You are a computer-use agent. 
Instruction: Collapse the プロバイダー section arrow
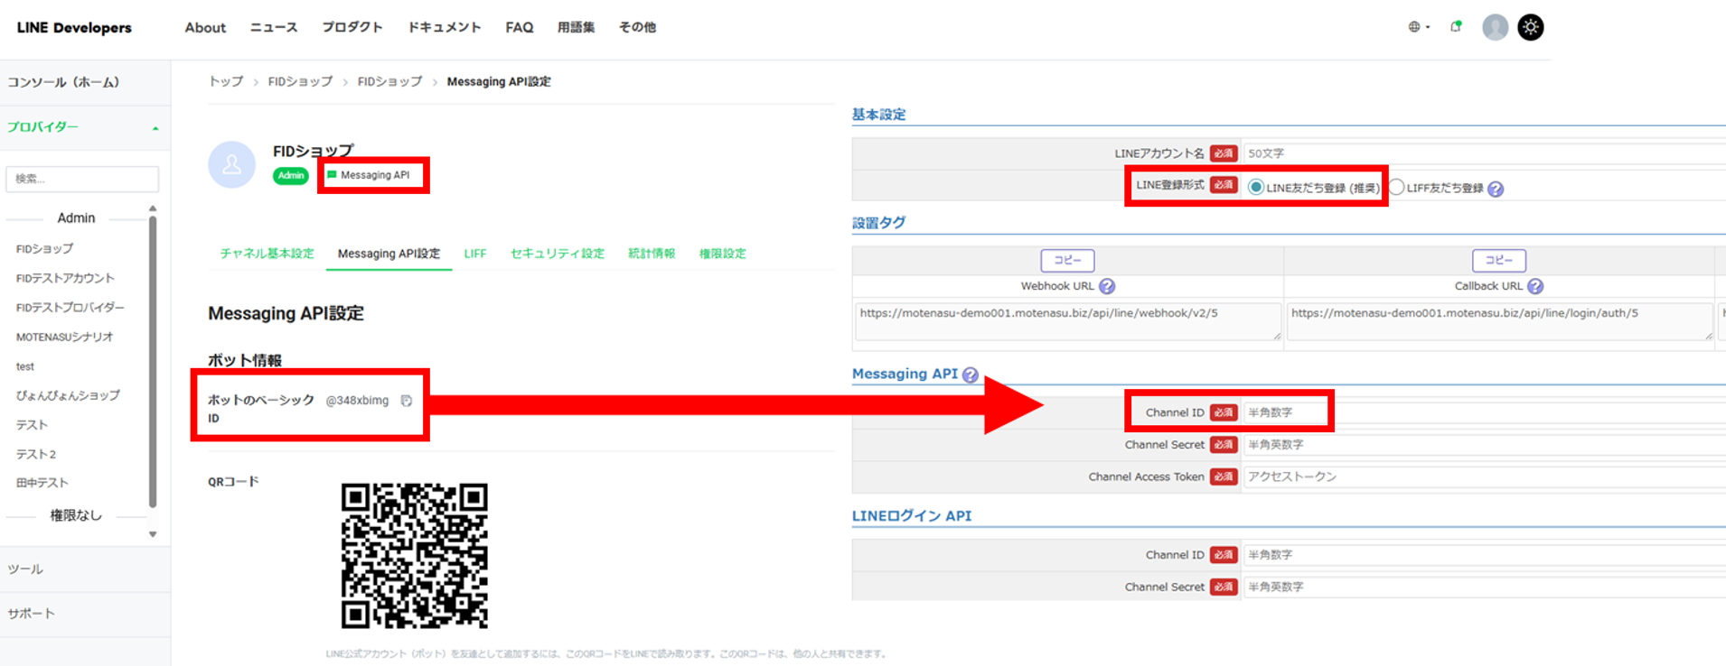click(155, 128)
